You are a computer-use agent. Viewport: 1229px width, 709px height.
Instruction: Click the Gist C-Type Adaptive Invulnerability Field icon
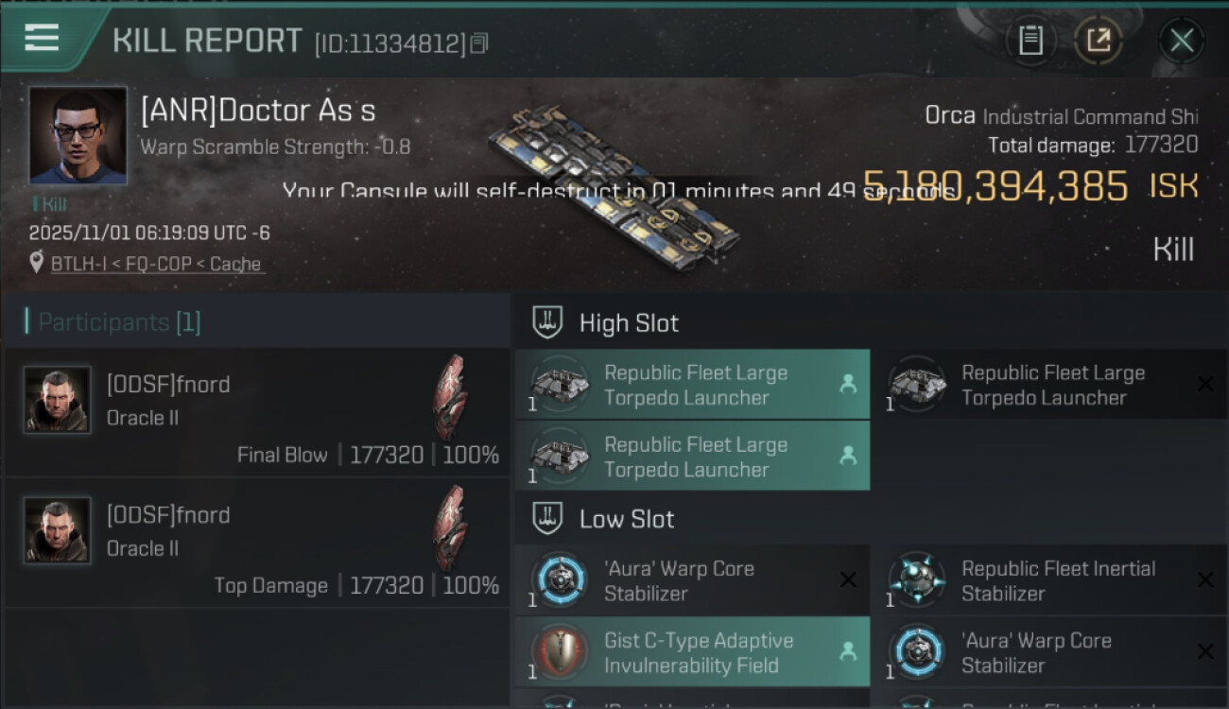559,652
